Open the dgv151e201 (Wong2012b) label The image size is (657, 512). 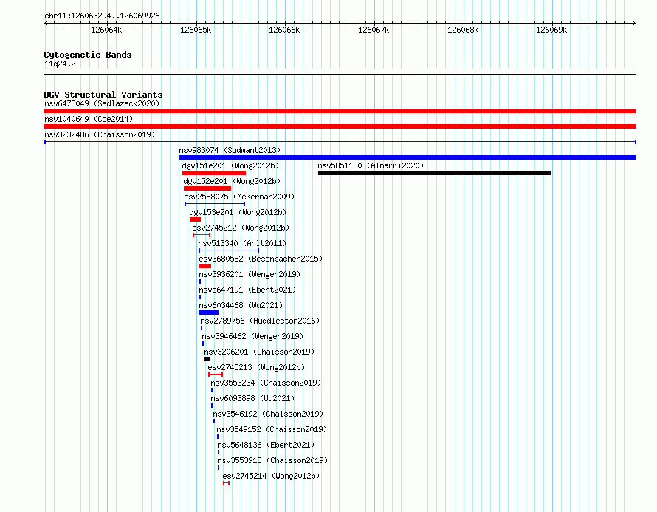230,165
